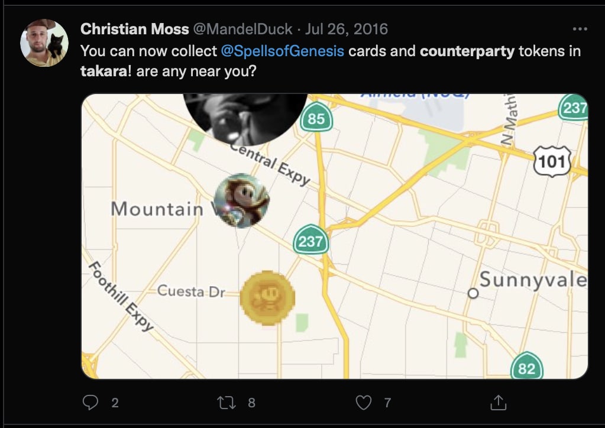Click the gold coin token on map

(x=267, y=298)
